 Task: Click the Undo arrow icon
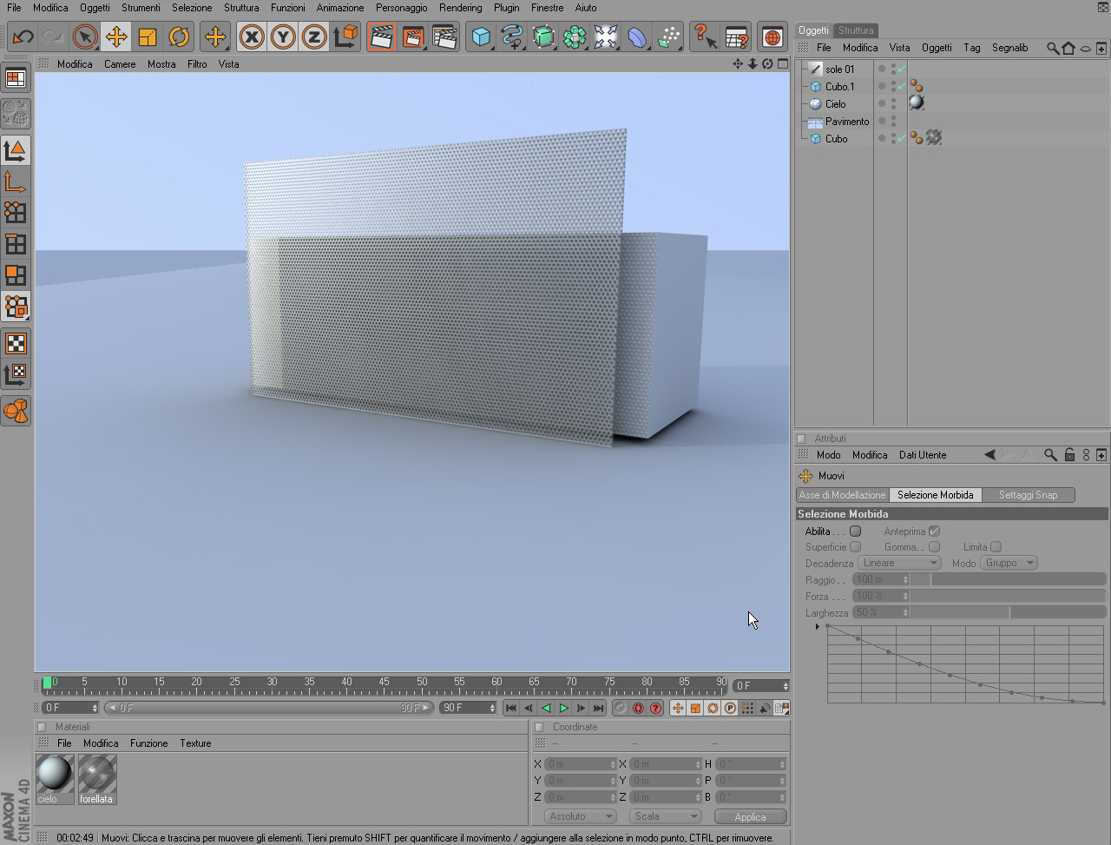pyautogui.click(x=23, y=36)
